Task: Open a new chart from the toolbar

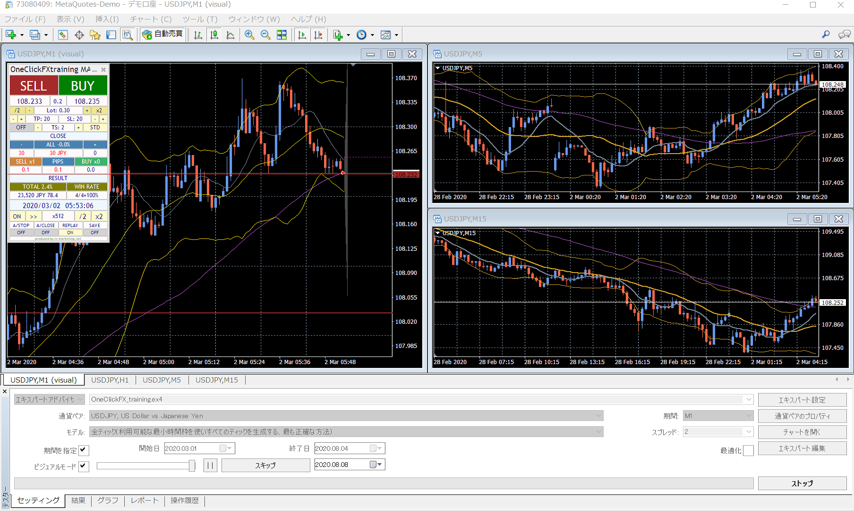Action: click(11, 35)
